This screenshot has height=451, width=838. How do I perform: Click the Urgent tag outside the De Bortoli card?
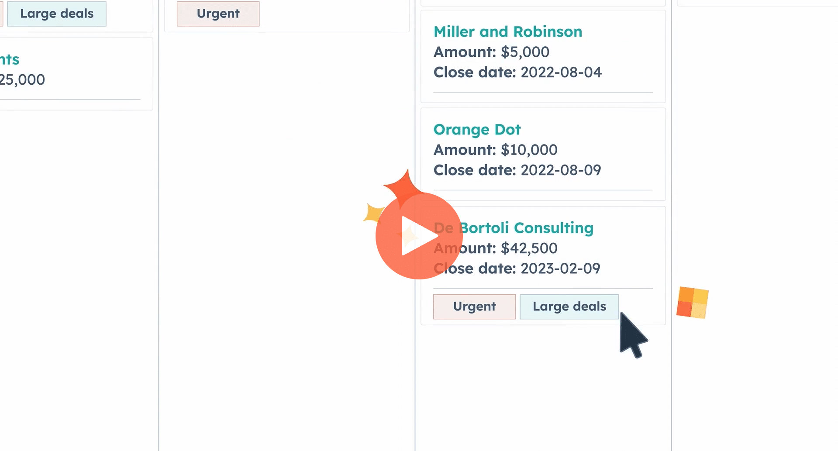click(218, 14)
